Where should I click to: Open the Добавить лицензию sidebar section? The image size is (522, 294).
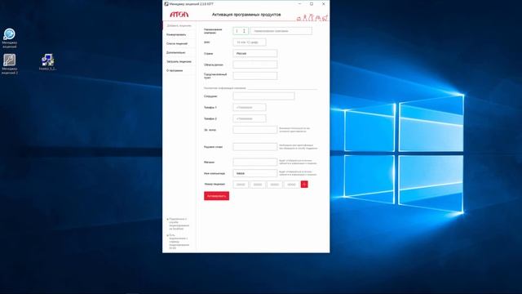tap(179, 25)
